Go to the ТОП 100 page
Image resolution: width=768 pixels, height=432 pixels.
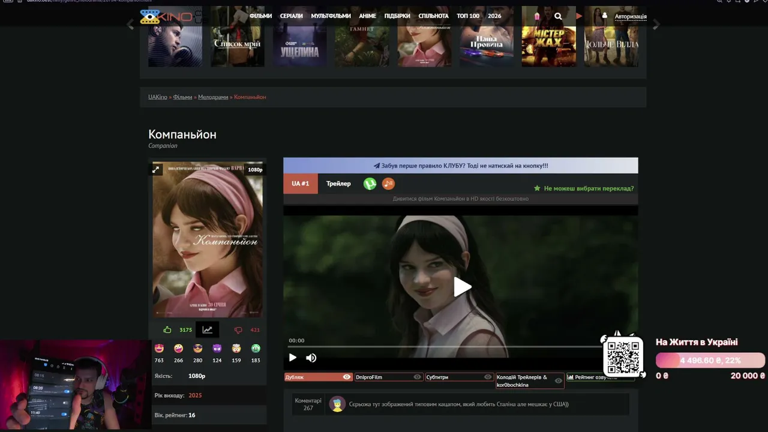coord(468,16)
